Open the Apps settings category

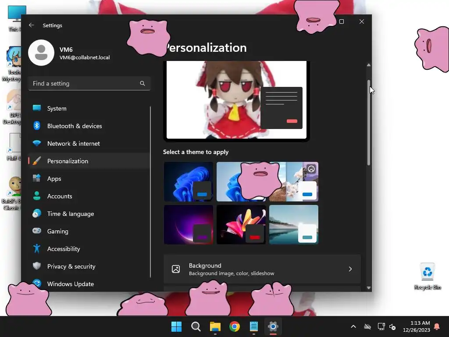[x=89, y=179]
